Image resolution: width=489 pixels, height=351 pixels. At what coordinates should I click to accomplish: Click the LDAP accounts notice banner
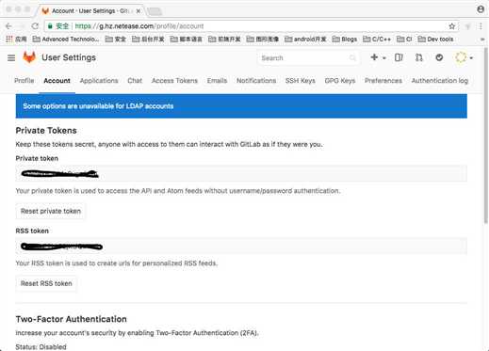[241, 106]
